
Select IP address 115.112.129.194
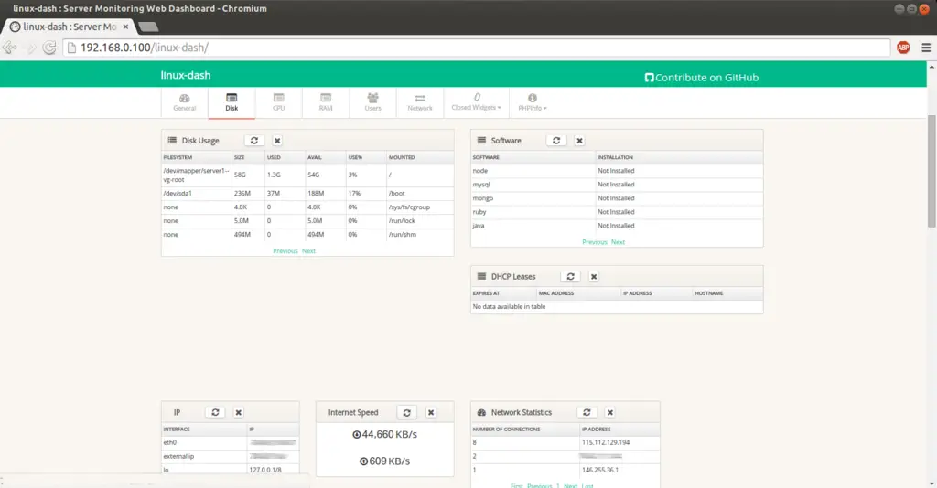pos(606,442)
